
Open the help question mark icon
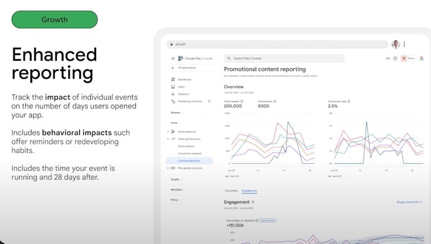point(395,58)
